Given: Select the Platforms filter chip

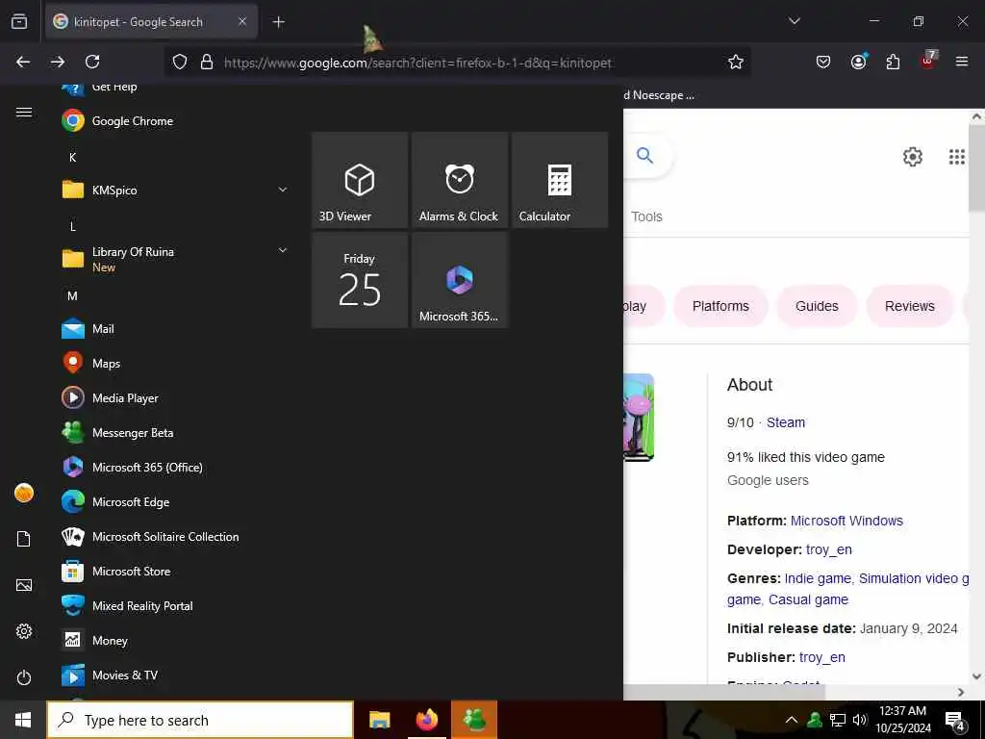Looking at the screenshot, I should point(720,306).
